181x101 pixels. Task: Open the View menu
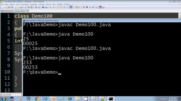click(18, 4)
